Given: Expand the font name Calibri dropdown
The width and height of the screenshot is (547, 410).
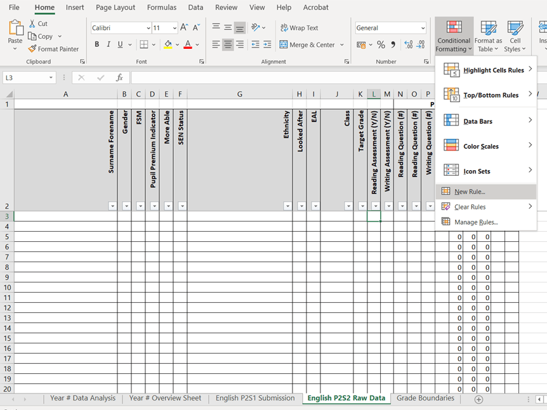Looking at the screenshot, I should 148,28.
